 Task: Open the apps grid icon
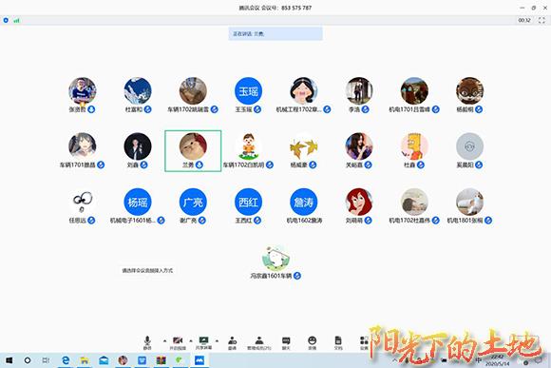point(364,342)
